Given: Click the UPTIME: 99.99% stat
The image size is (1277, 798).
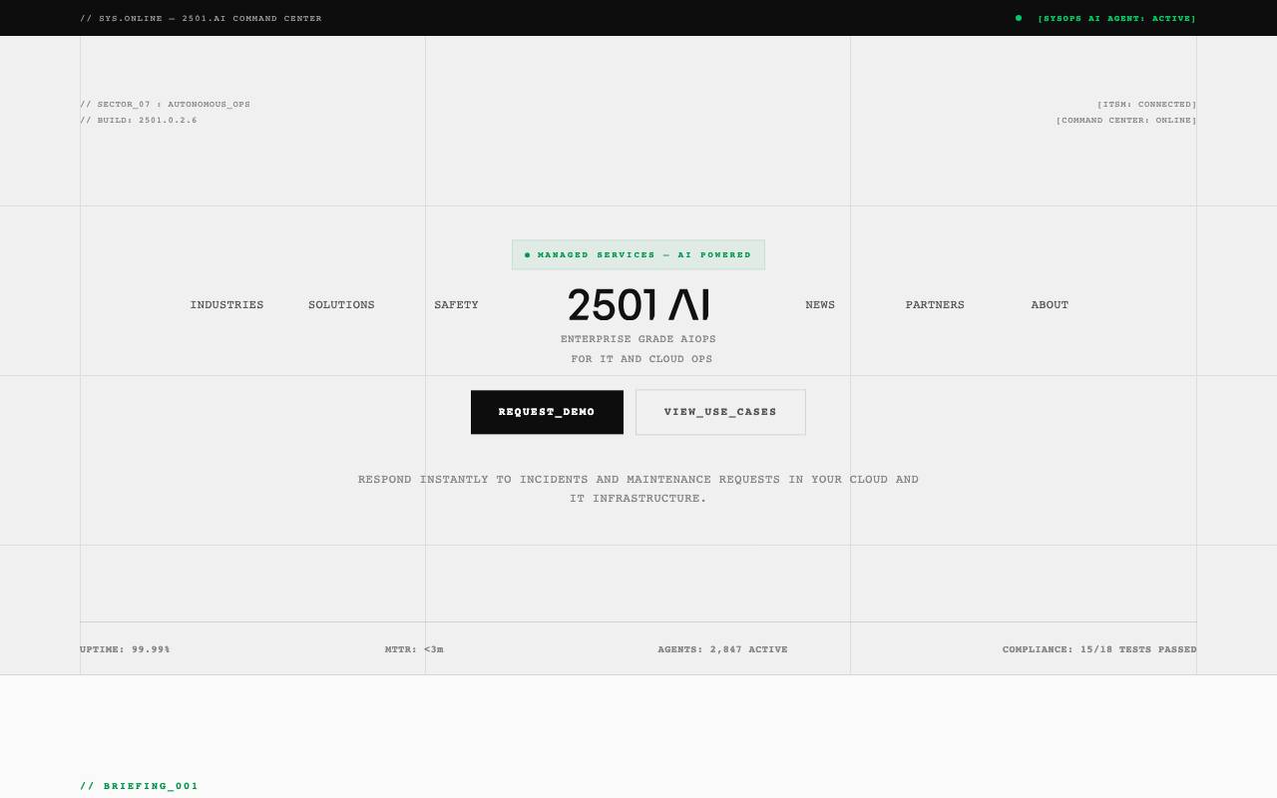Looking at the screenshot, I should click(x=125, y=649).
